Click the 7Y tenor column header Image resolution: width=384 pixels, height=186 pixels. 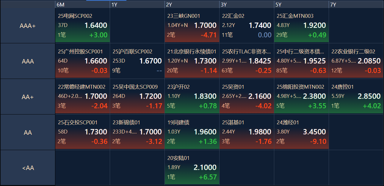(x=356, y=4)
